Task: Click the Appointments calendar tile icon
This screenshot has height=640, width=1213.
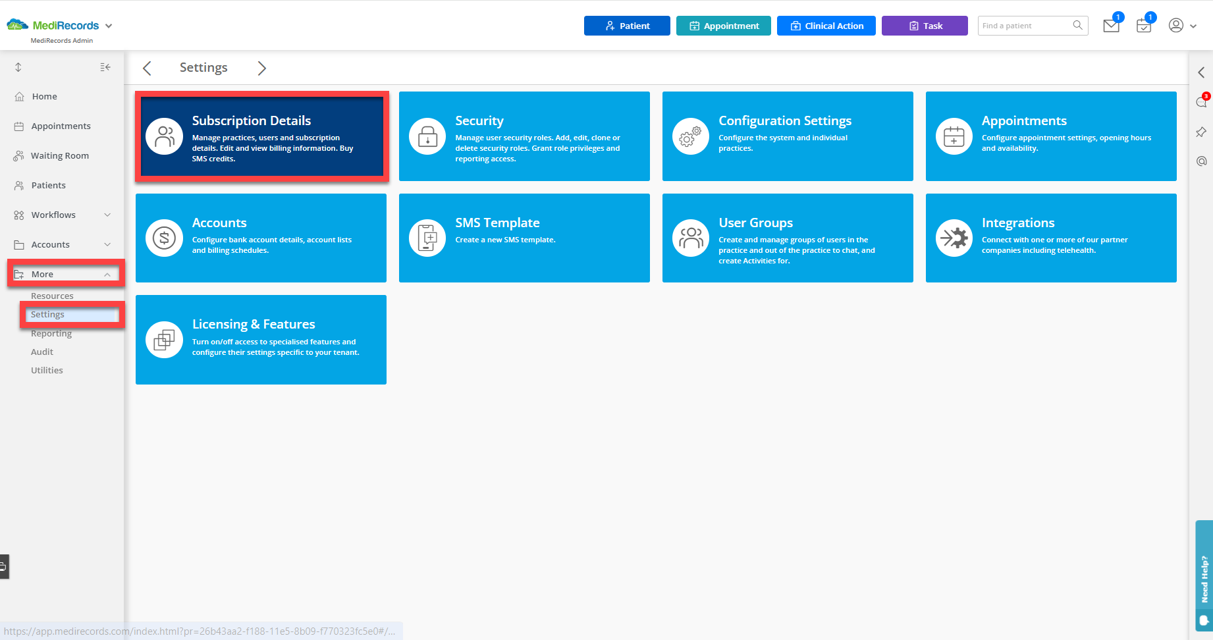Action: pos(954,136)
